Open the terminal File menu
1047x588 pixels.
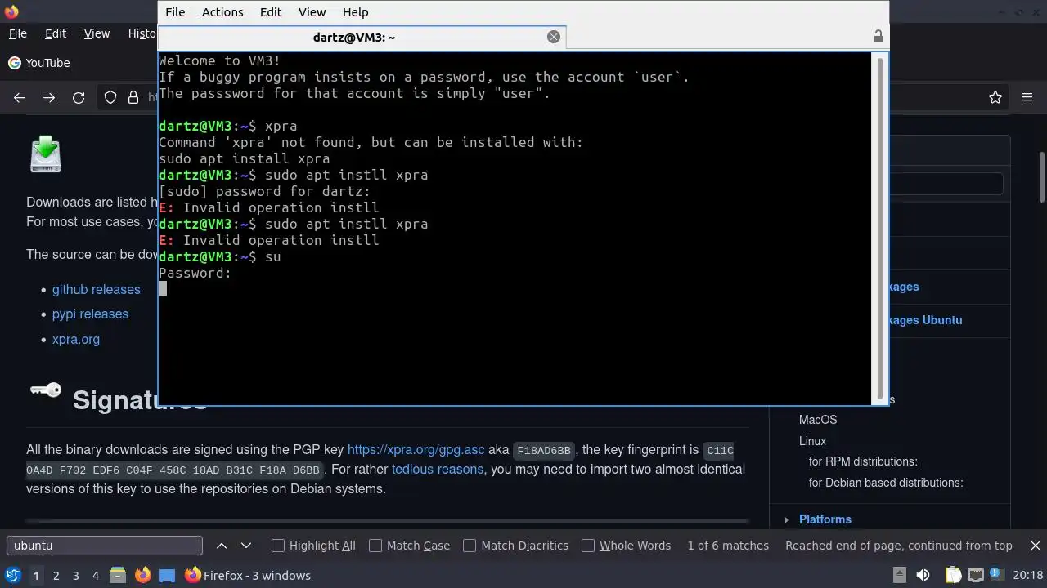[x=175, y=12]
